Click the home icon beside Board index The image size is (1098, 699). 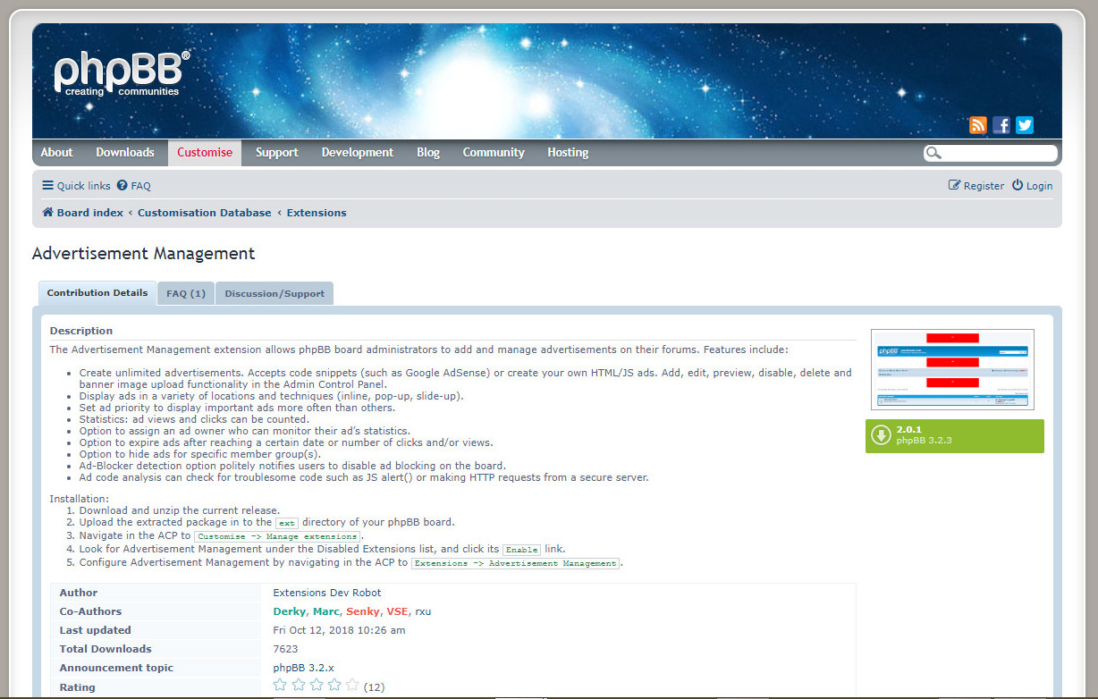pos(47,213)
